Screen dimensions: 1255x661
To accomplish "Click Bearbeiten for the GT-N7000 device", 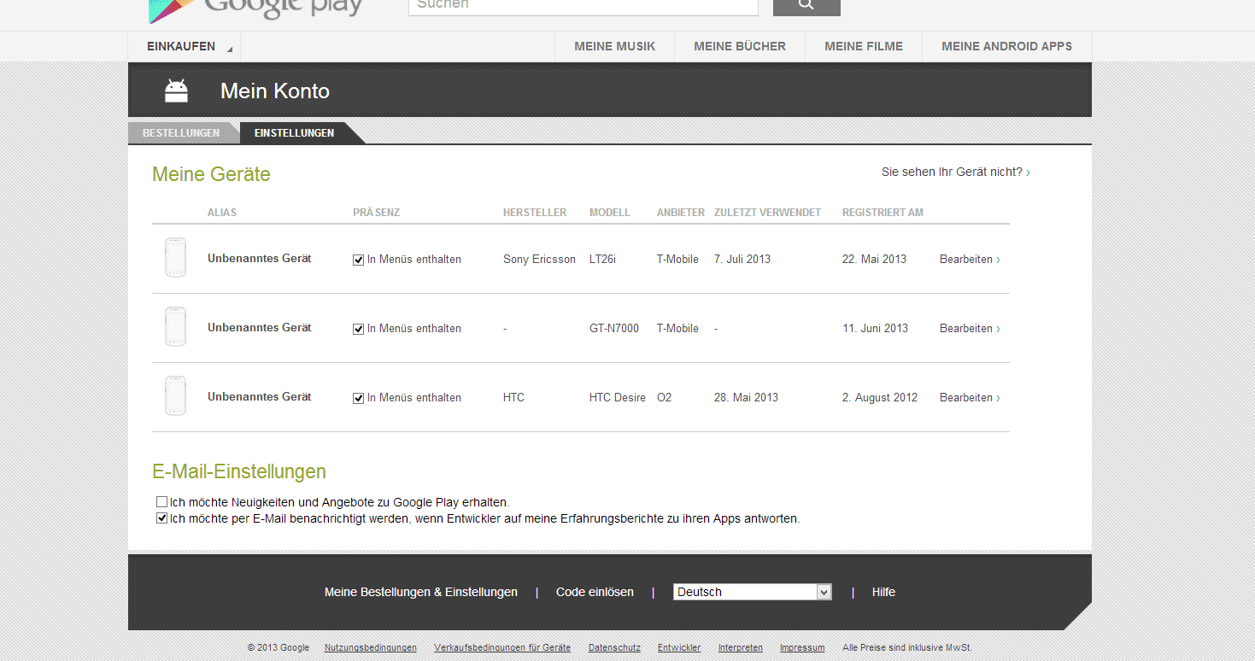I will [970, 329].
